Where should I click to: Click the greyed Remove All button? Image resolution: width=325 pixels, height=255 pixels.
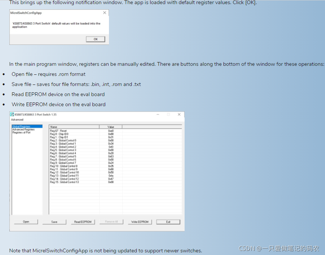[111, 222]
